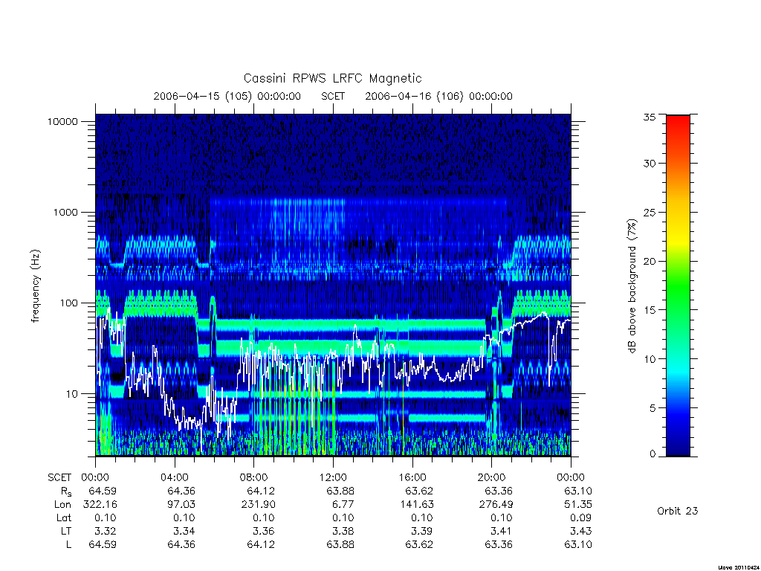Click the 30 color bar tick label
The image size is (761, 571).
point(650,163)
